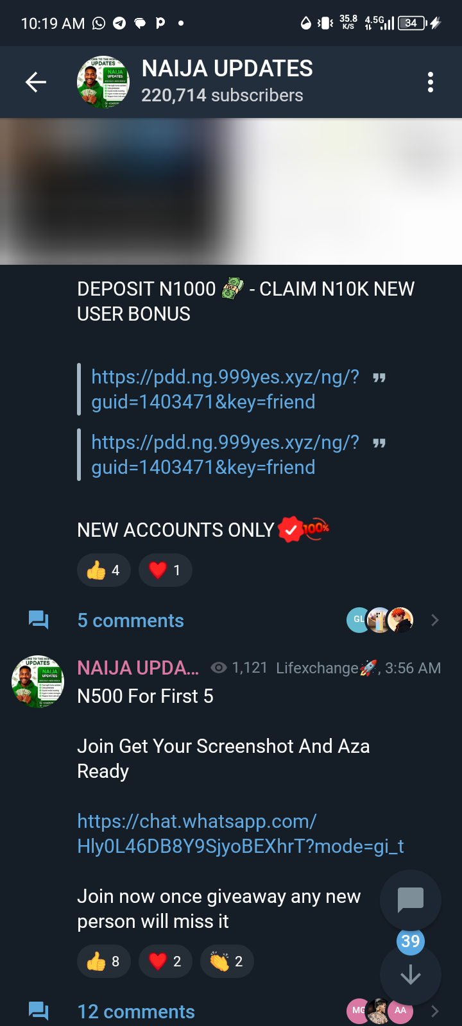
Task: Tap the comment bubble icon beside 5 comments
Action: (38, 620)
